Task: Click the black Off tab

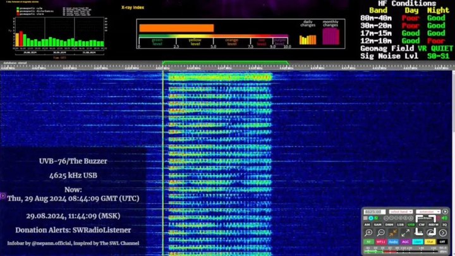Action: (442, 241)
